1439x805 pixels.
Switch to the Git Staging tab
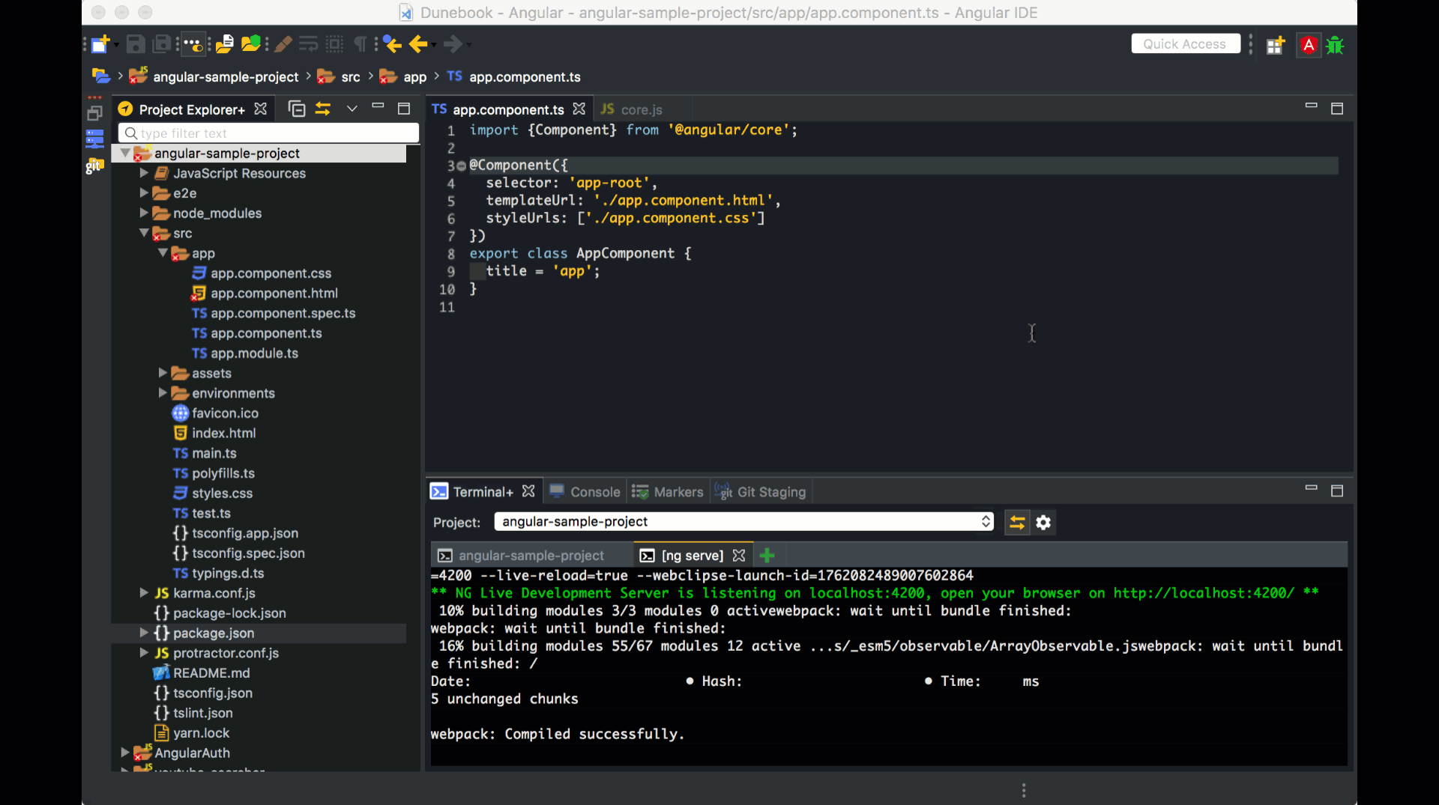pyautogui.click(x=760, y=491)
